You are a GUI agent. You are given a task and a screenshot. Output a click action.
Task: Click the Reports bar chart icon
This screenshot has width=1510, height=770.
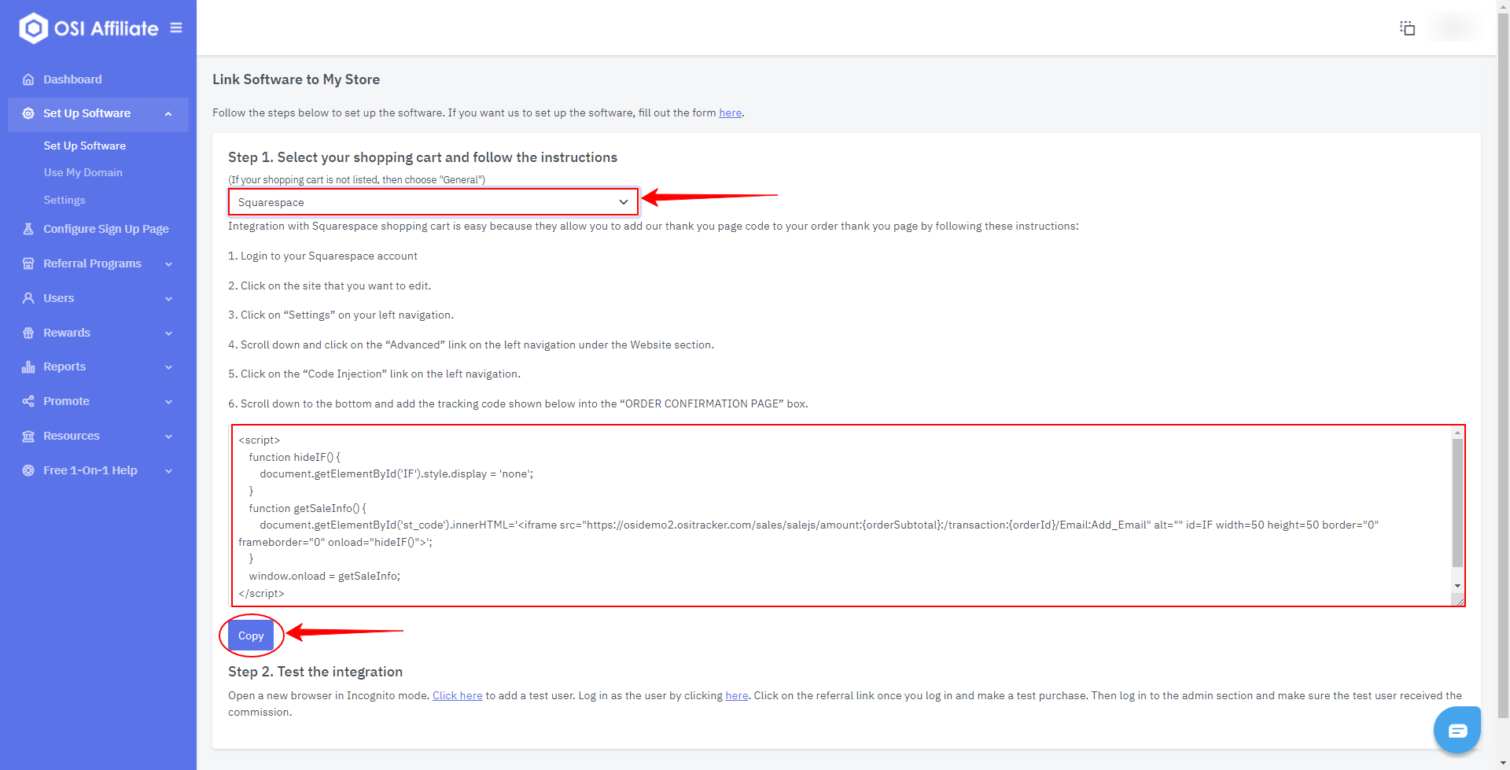coord(28,367)
